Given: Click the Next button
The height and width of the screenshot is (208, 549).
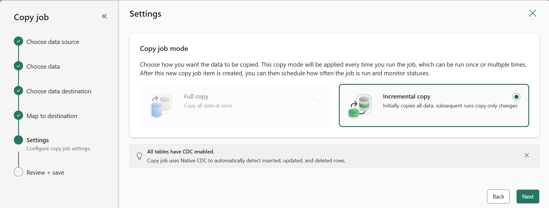Looking at the screenshot, I should coord(527,197).
